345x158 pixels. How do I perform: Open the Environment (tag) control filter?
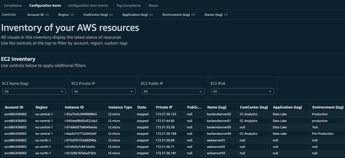[179, 15]
